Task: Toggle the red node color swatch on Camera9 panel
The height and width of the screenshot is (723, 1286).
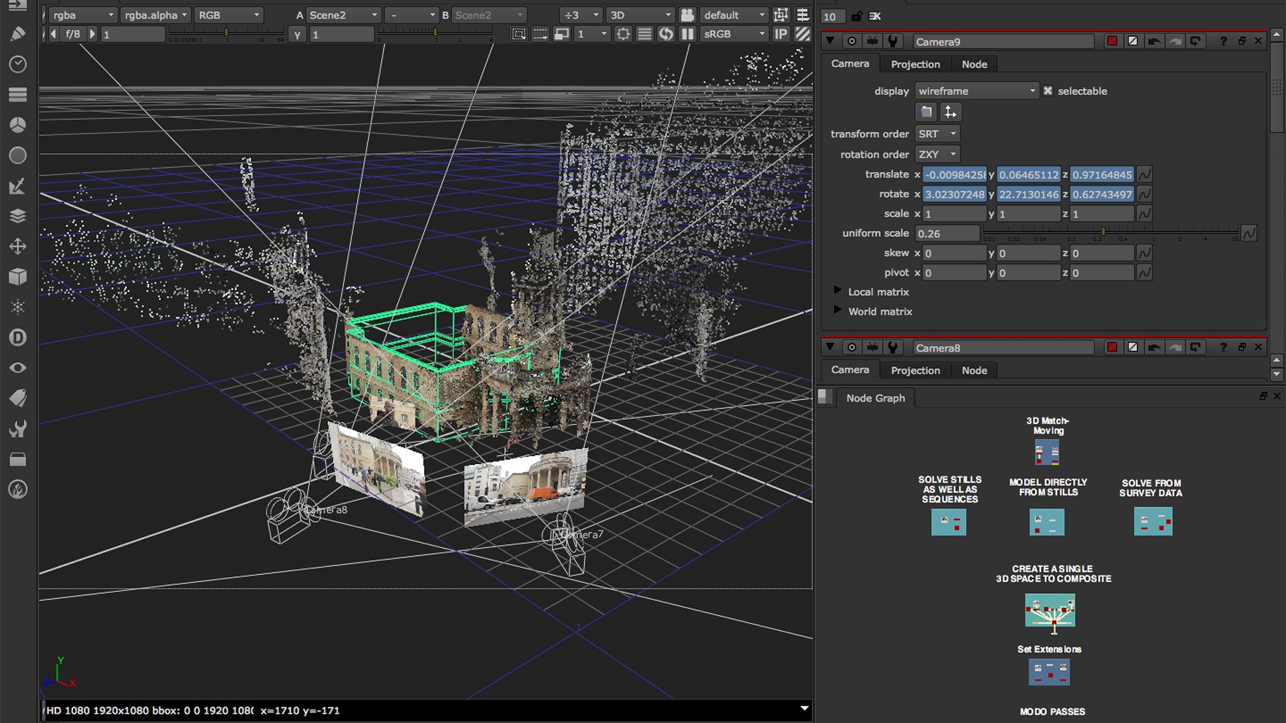Action: point(1112,41)
